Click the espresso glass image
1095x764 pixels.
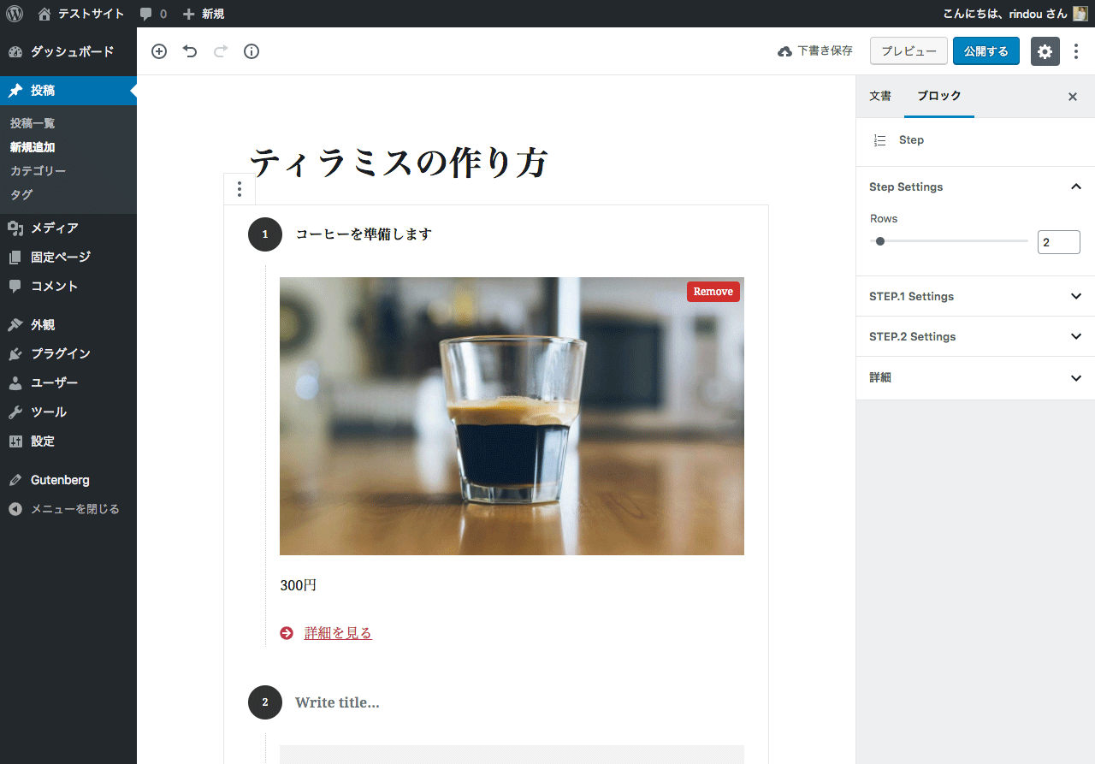(x=512, y=416)
